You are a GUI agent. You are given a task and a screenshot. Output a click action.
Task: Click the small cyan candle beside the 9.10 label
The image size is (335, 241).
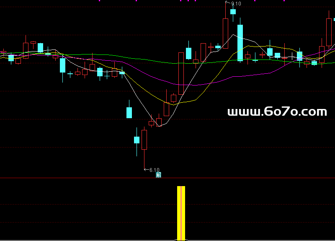click(233, 12)
